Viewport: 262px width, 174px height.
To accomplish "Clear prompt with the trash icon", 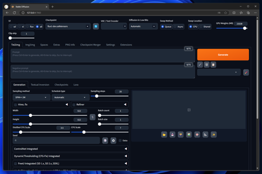I will point(206,65).
